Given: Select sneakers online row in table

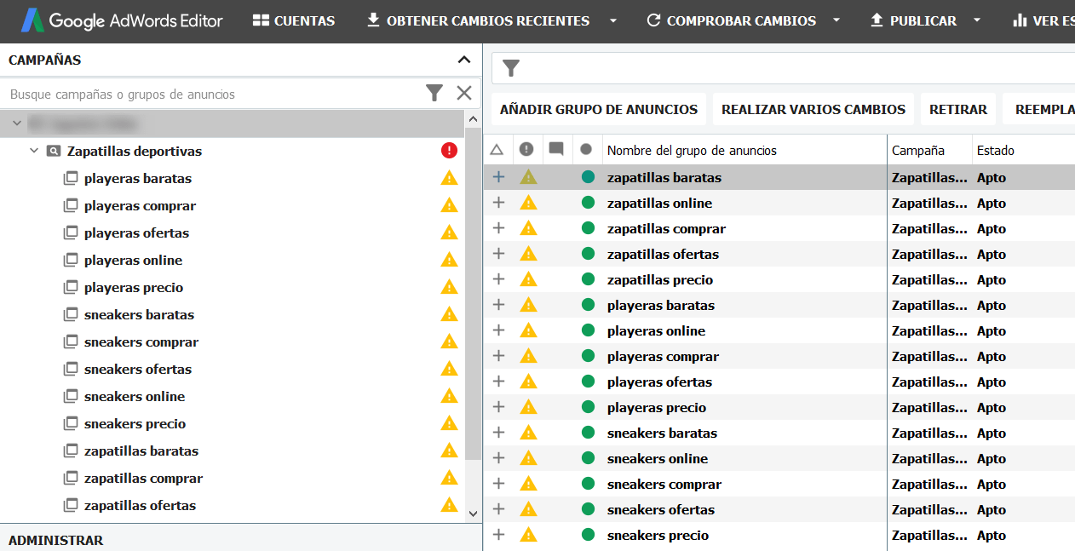Looking at the screenshot, I should click(779, 458).
